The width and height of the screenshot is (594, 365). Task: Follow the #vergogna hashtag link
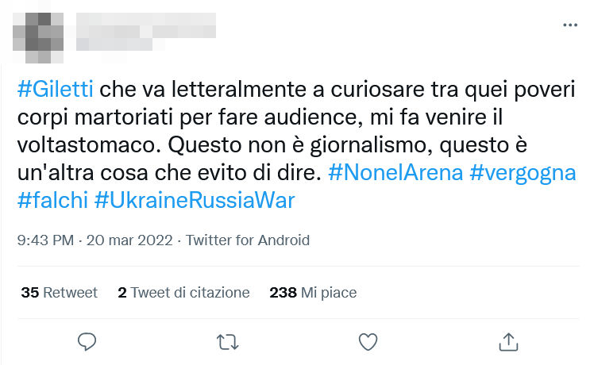tap(523, 173)
